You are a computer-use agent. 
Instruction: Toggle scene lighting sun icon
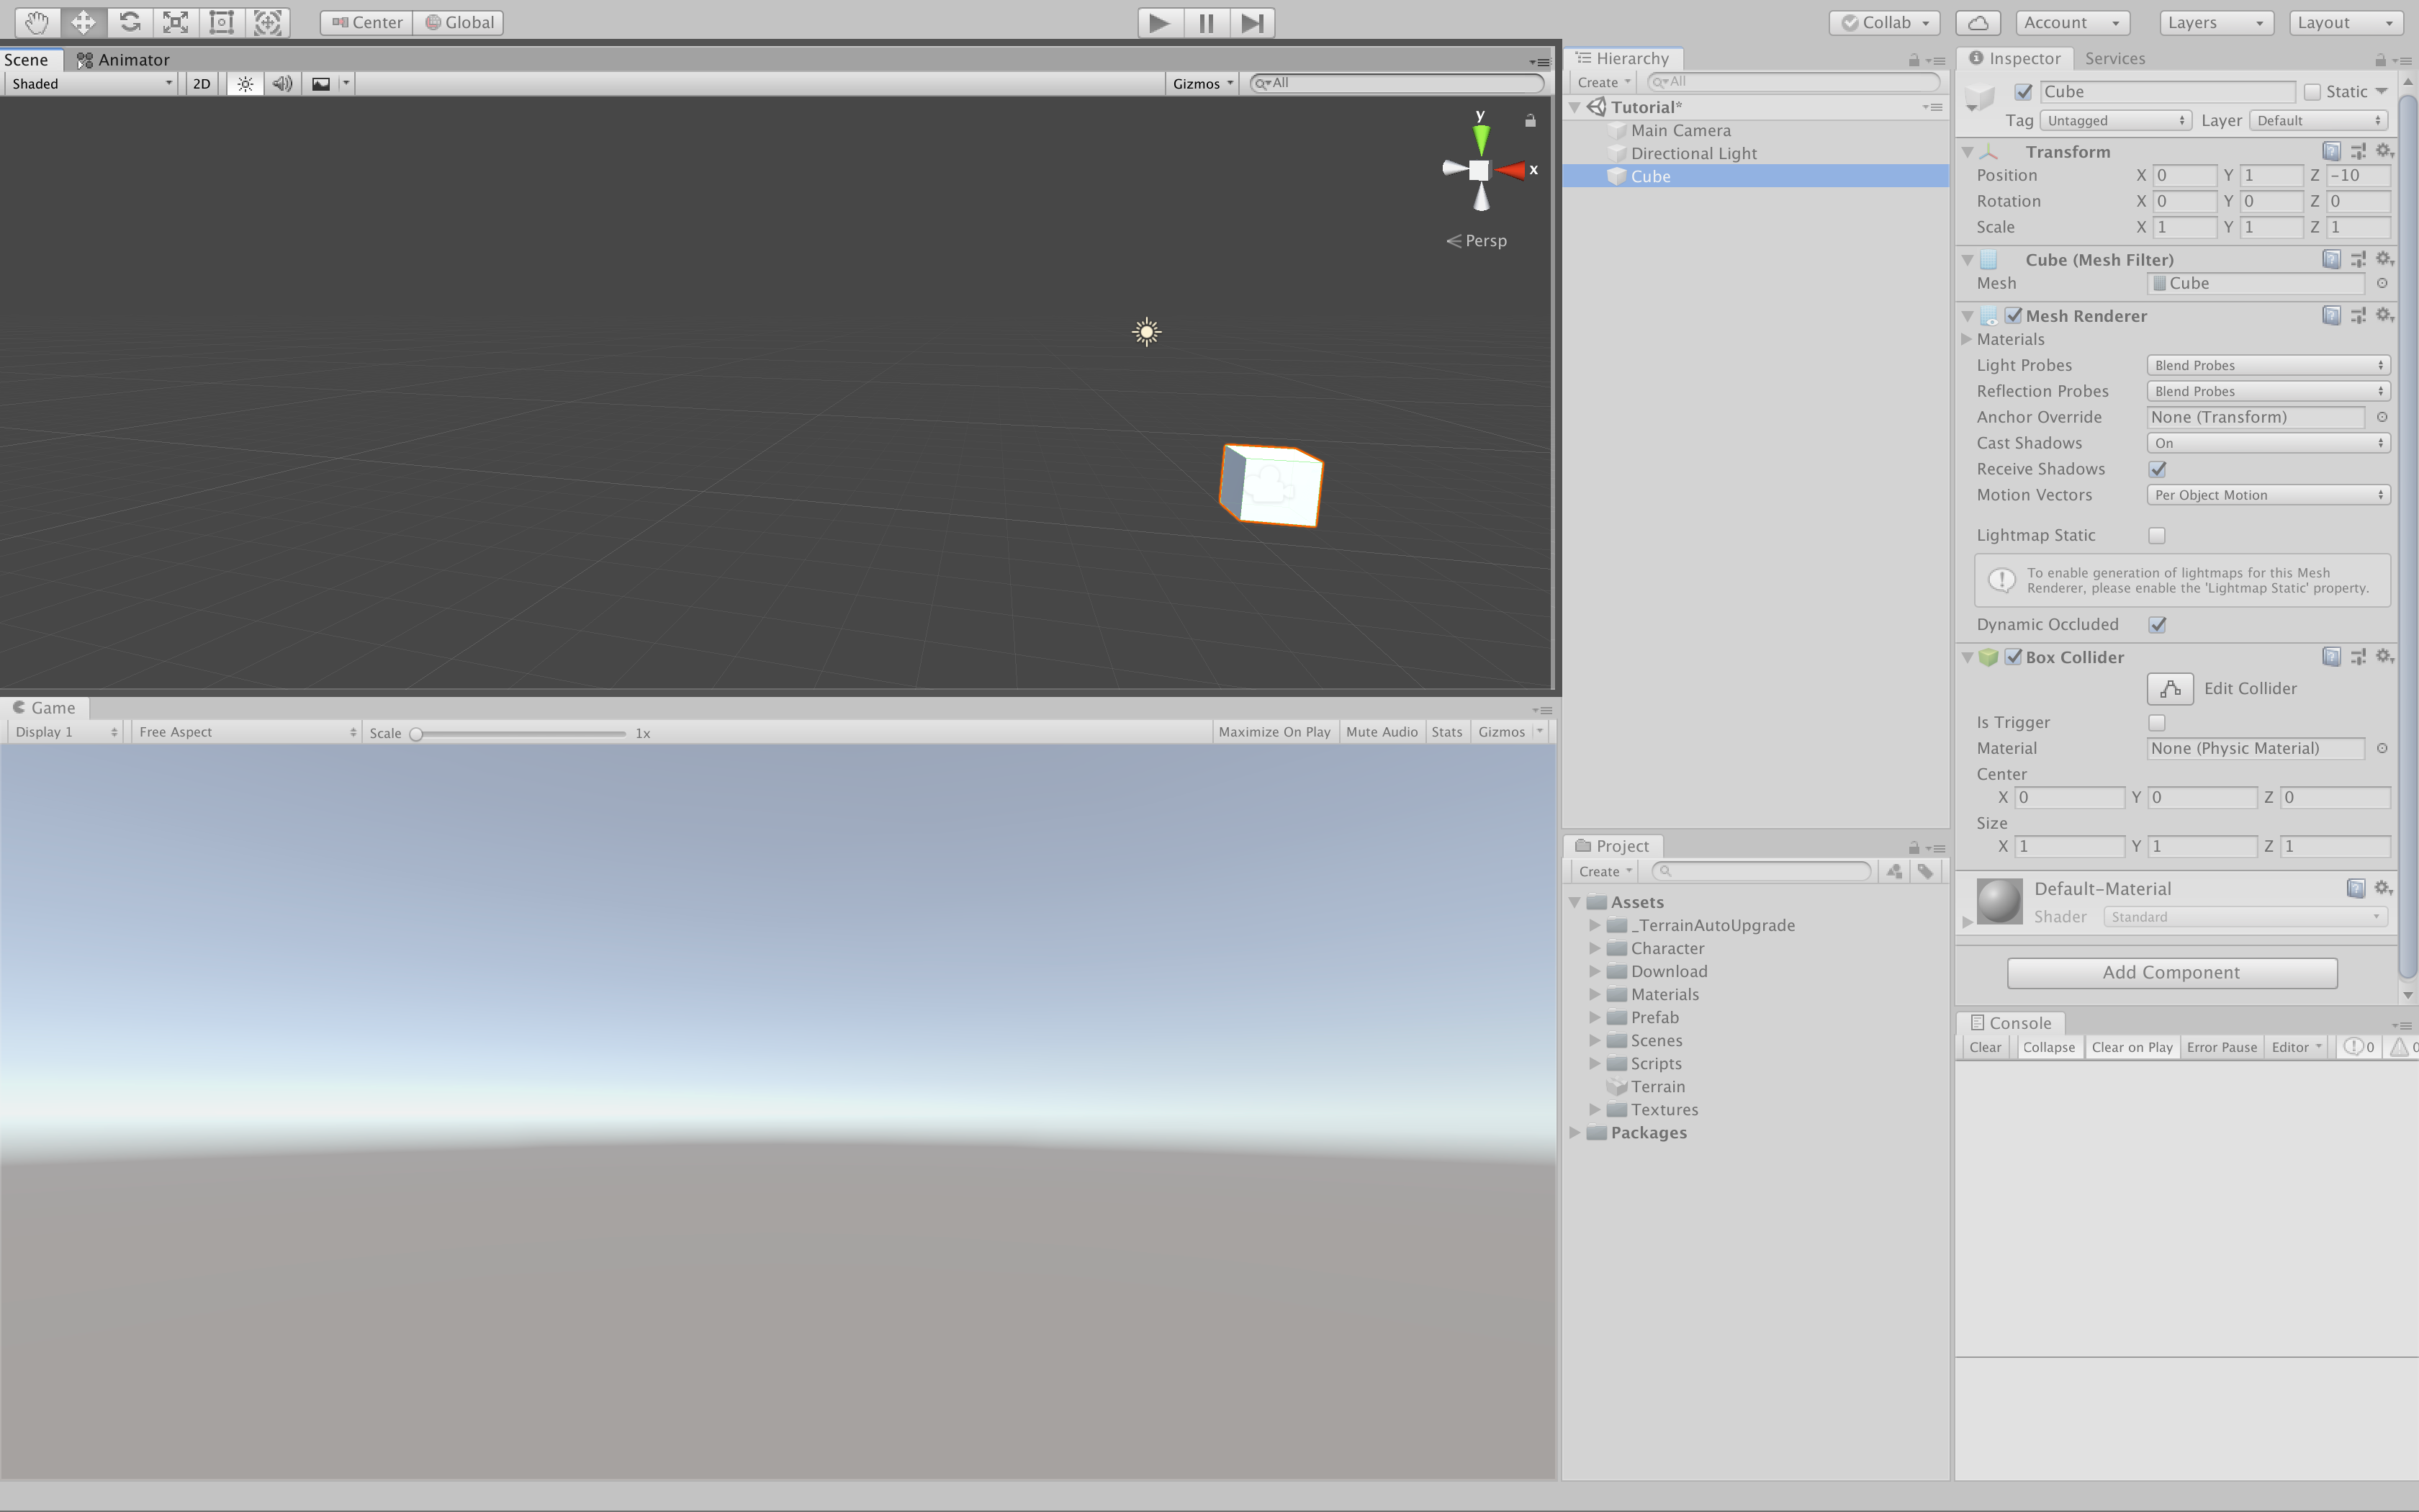(245, 84)
